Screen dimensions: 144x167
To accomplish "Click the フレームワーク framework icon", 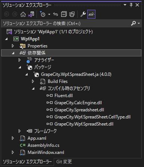I will (x=29, y=131).
